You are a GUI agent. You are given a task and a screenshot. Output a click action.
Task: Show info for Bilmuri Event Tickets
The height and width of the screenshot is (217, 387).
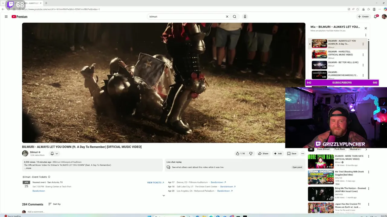pos(49,177)
